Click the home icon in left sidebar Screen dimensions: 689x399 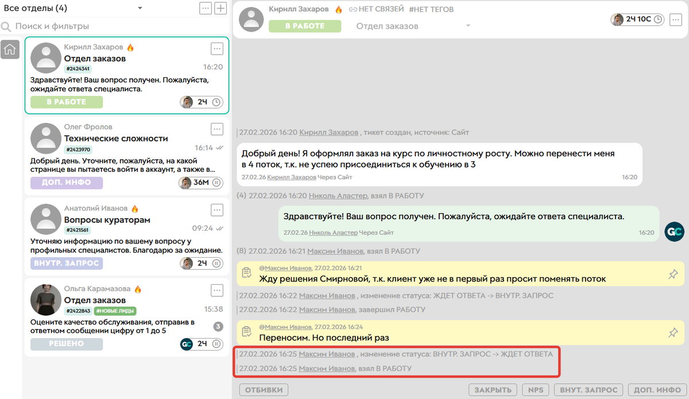pyautogui.click(x=10, y=49)
